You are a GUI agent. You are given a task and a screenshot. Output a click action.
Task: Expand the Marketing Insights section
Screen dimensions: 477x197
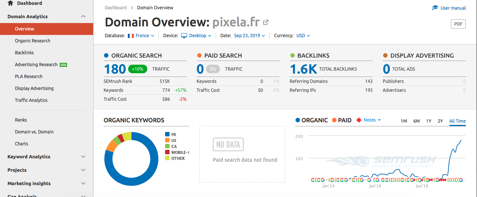83,184
